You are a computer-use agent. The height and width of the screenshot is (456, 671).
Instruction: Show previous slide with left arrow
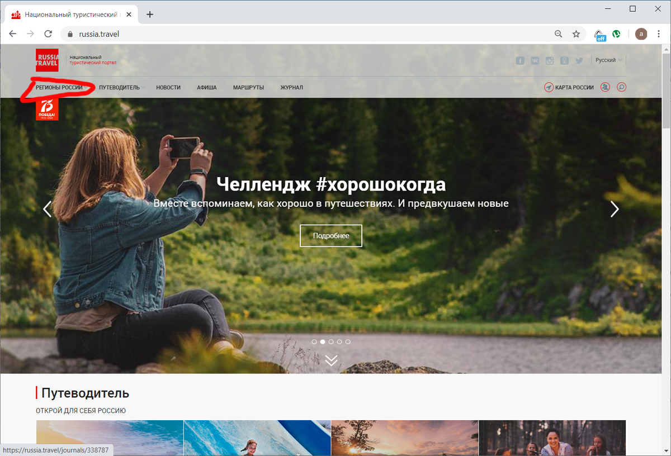pos(48,208)
